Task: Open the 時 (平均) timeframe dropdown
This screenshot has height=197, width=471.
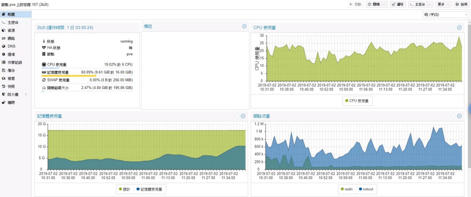Action: click(446, 15)
